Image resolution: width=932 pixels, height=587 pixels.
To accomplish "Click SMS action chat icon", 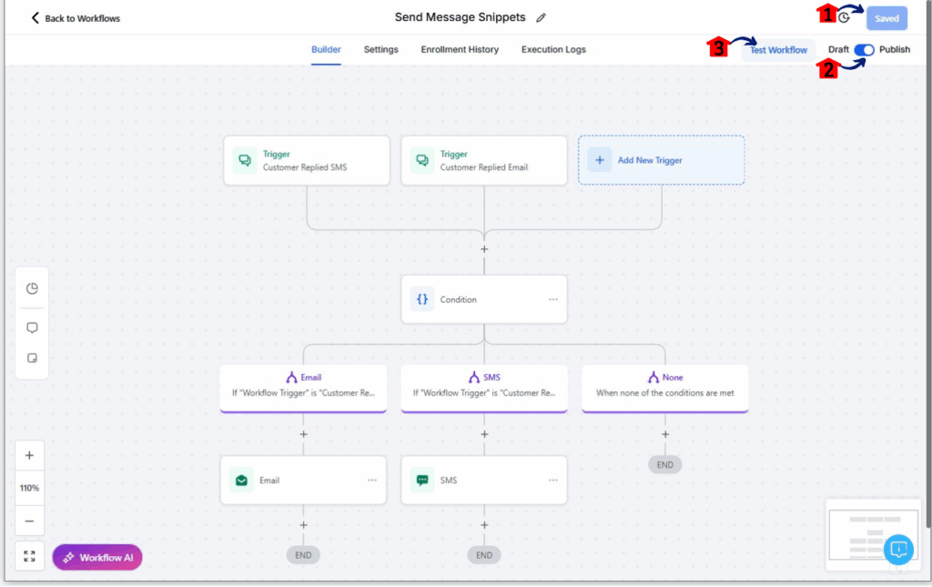I will (x=422, y=480).
